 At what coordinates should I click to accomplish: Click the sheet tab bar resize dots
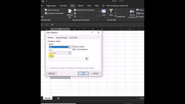coord(138,98)
